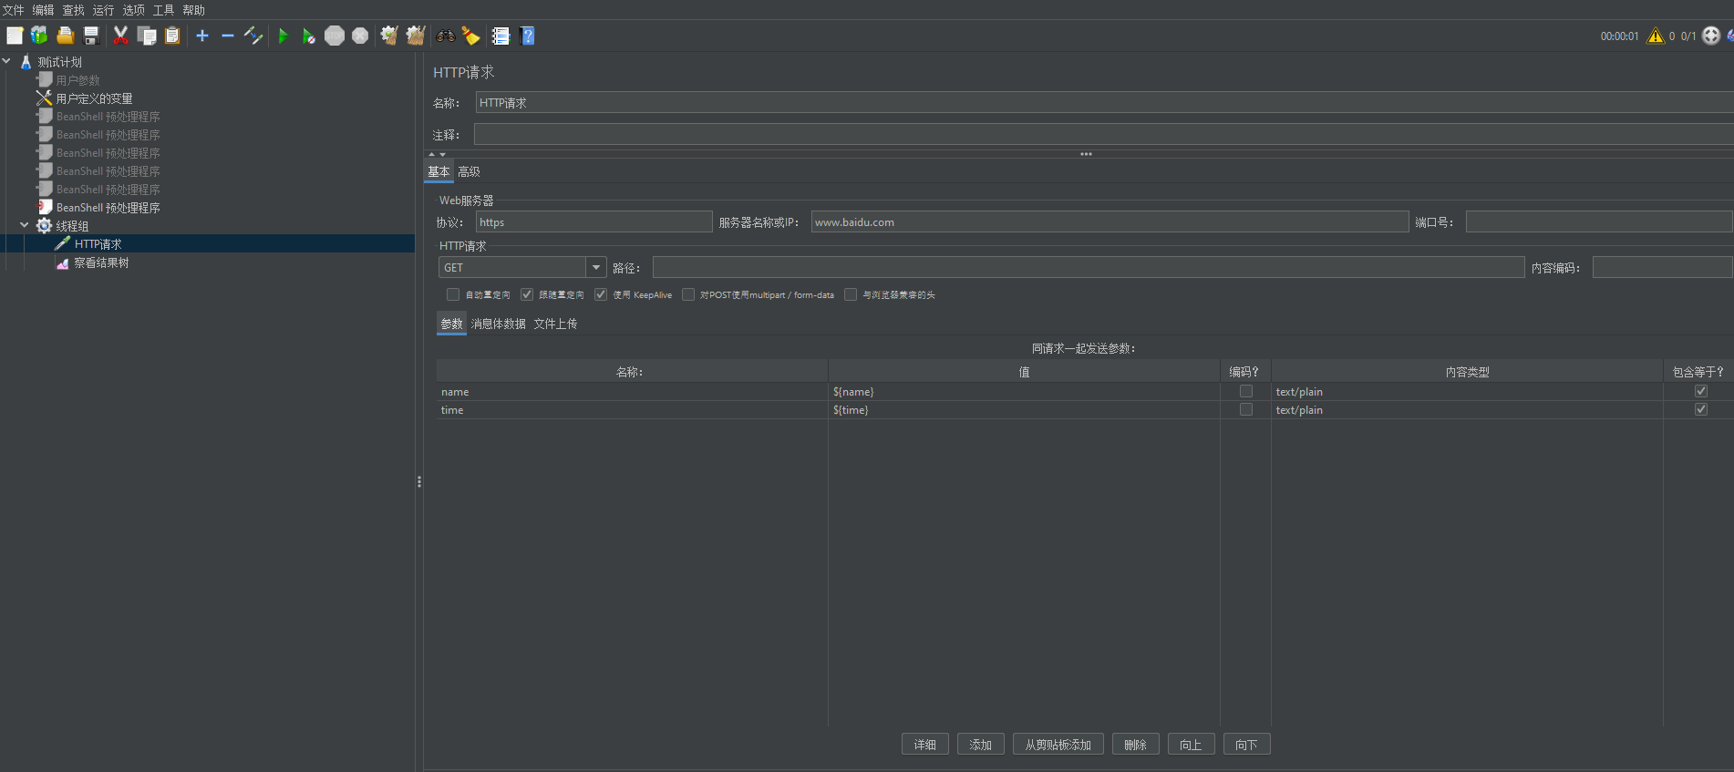Switch to the 高级 tab
The height and width of the screenshot is (772, 1734).
point(469,171)
